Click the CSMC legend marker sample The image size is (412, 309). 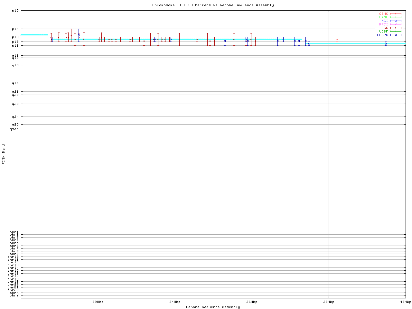coord(396,14)
